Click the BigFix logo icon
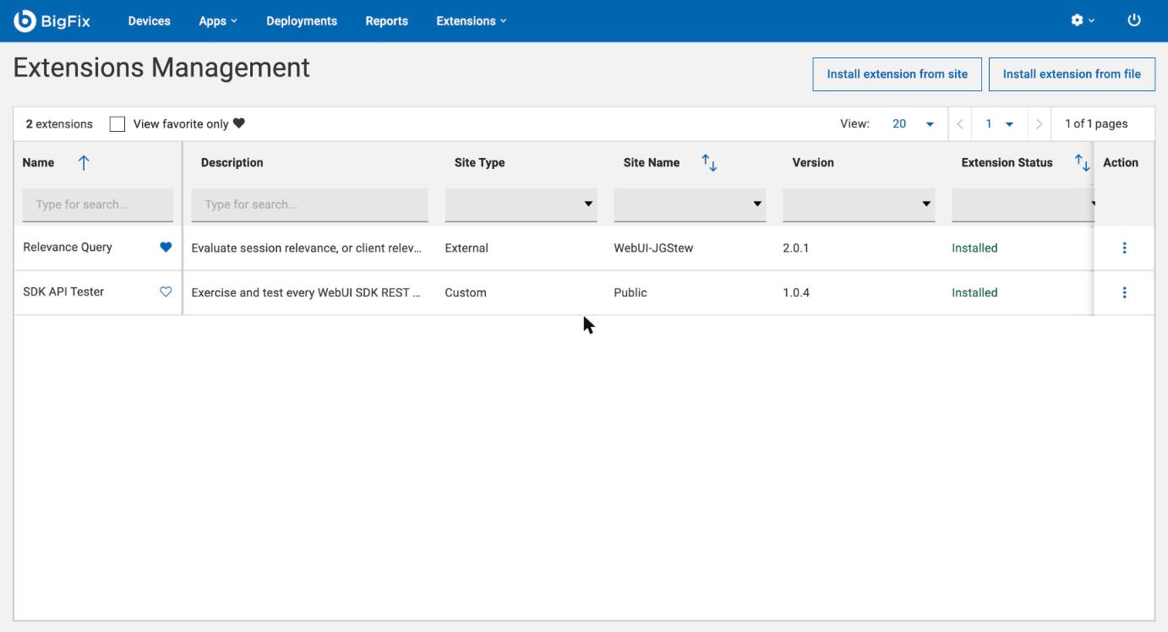Viewport: 1168px width, 632px height. (x=25, y=21)
